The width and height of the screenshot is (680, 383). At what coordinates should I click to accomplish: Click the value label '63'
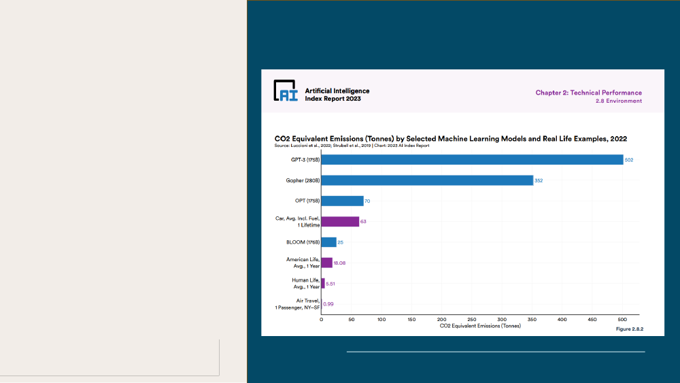click(363, 222)
